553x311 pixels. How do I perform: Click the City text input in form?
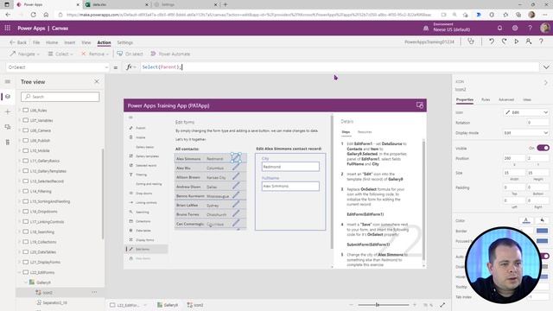click(x=290, y=167)
